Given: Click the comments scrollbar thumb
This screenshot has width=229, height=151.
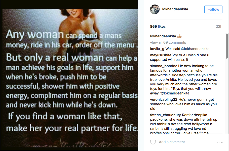Looking at the screenshot, I should point(227,46).
